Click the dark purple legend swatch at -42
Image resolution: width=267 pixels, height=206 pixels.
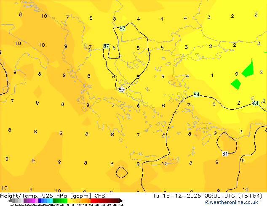(x=25, y=201)
